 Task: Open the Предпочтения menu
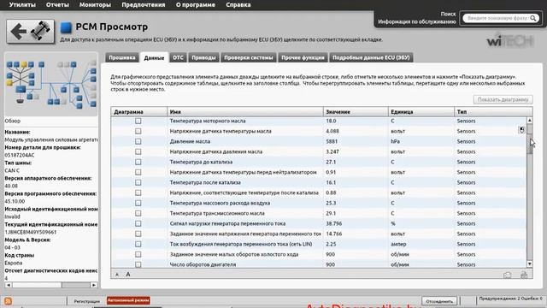[x=144, y=5]
